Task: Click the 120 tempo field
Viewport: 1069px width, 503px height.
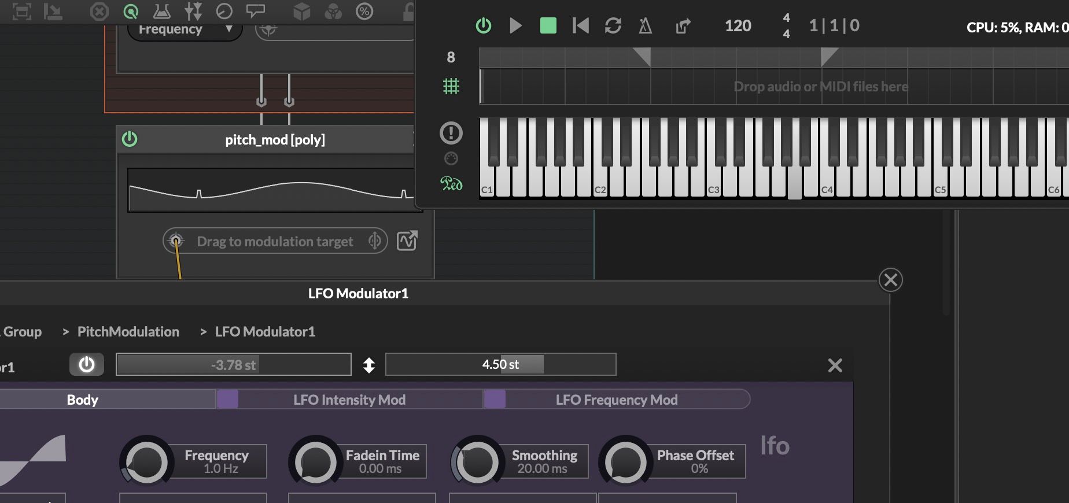Action: [738, 25]
